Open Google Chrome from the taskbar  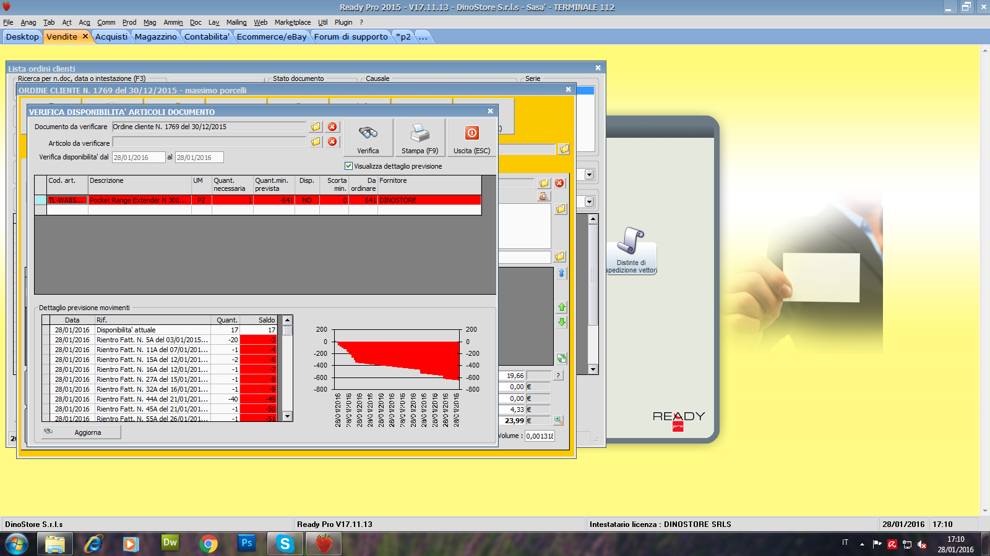click(209, 544)
